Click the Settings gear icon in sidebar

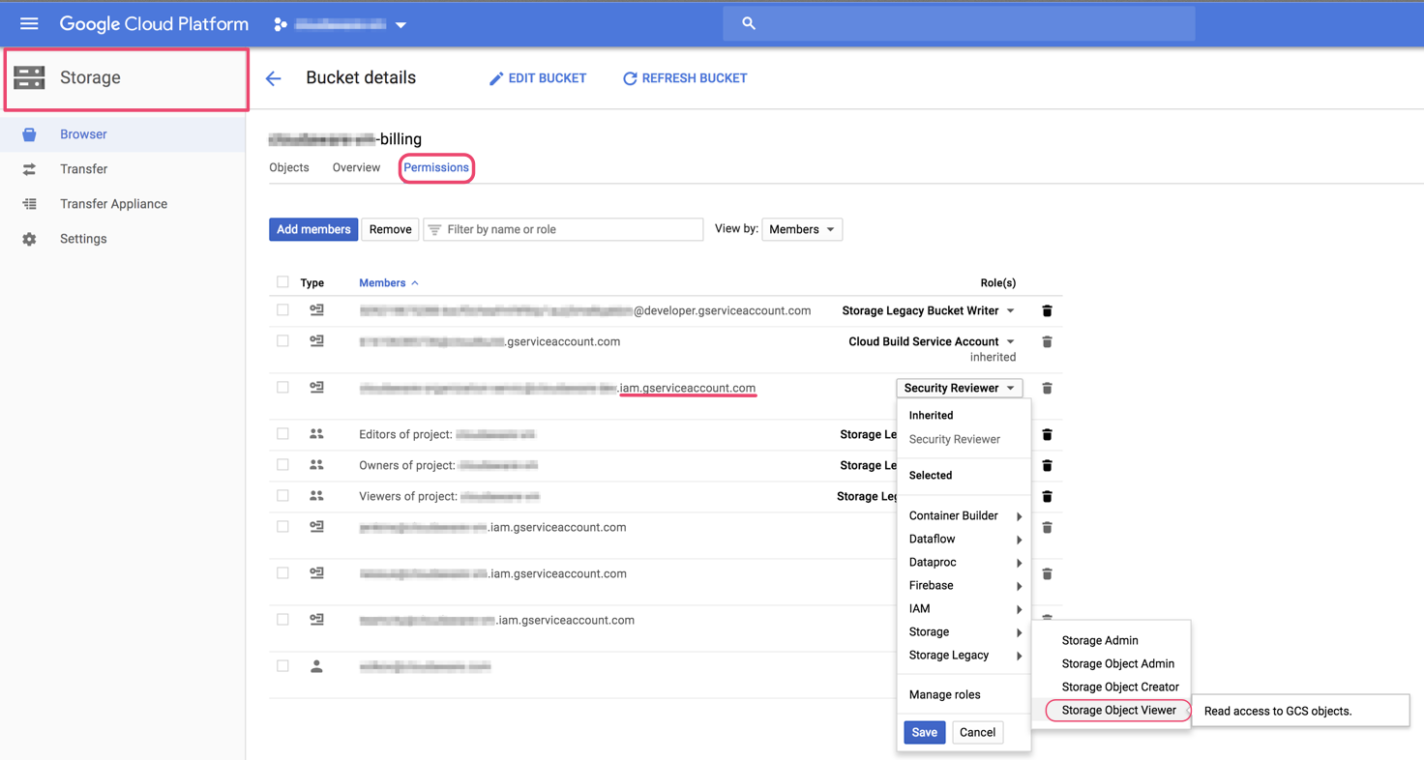[x=29, y=239]
